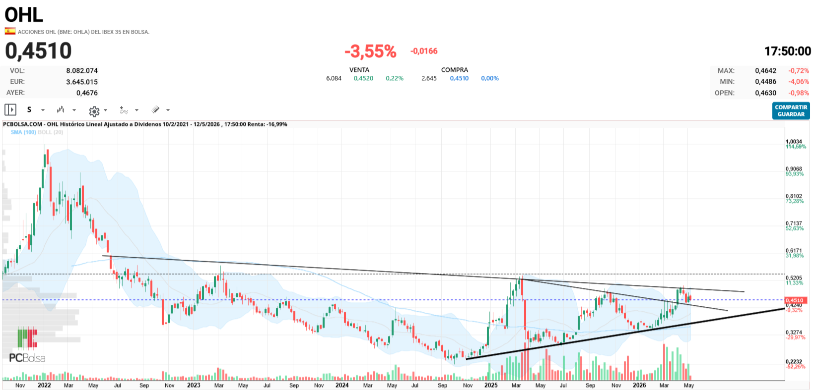Image resolution: width=815 pixels, height=390 pixels.
Task: Click the candlestick chart type icon
Action: tap(61, 110)
